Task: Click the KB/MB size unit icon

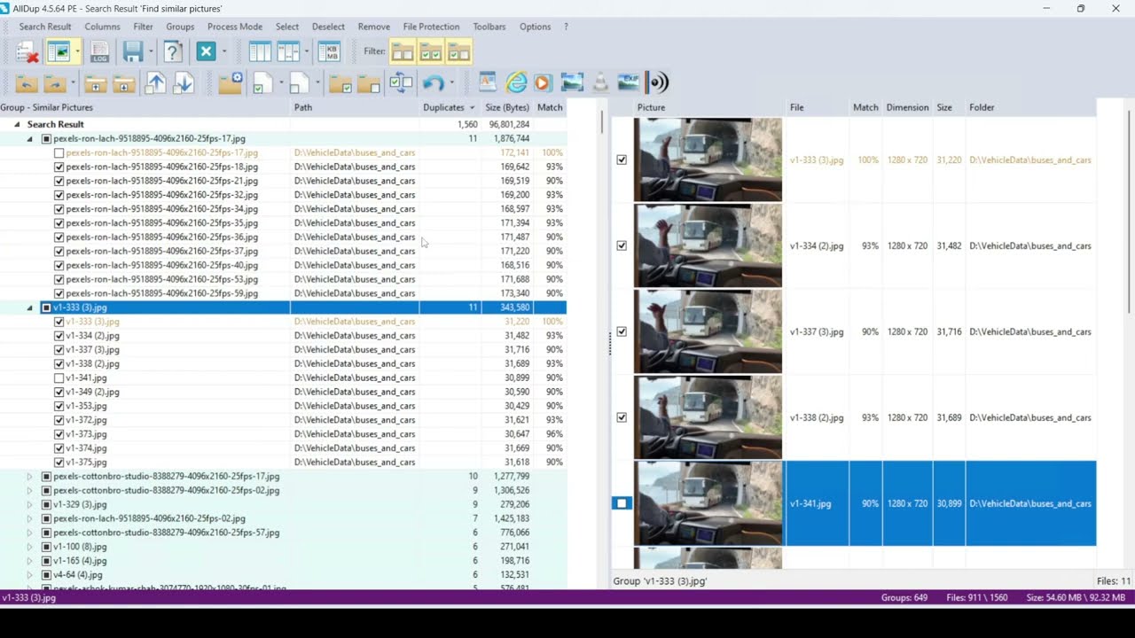Action: 329,51
